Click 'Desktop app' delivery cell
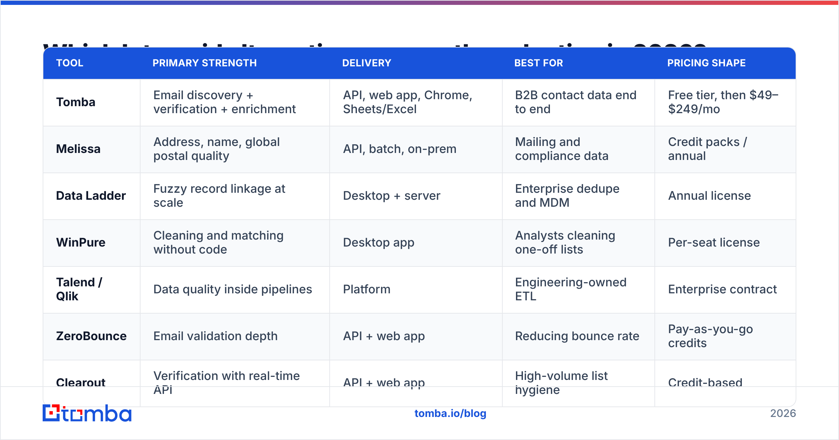This screenshot has width=839, height=440. coord(416,243)
